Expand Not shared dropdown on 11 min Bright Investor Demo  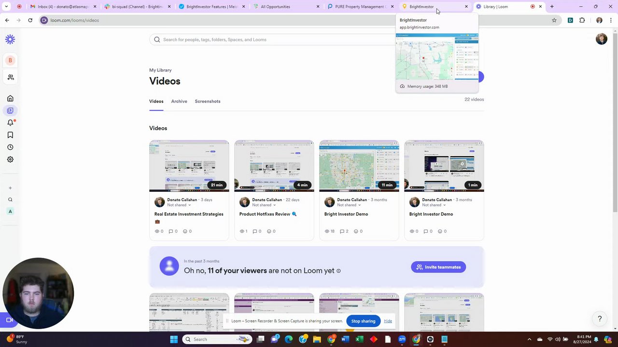click(349, 205)
